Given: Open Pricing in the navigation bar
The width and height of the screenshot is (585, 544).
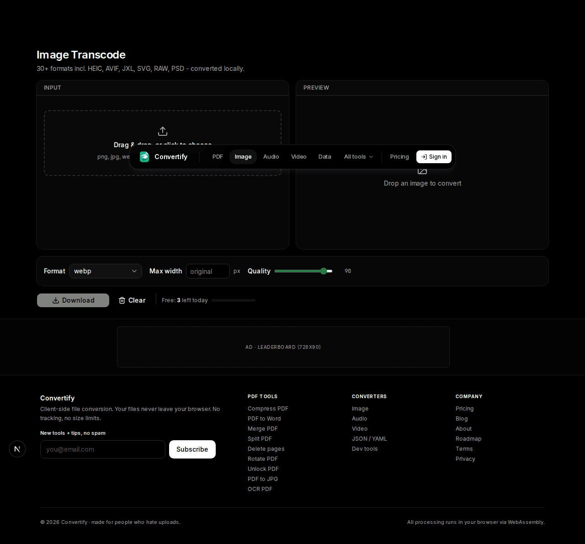Looking at the screenshot, I should tap(399, 157).
